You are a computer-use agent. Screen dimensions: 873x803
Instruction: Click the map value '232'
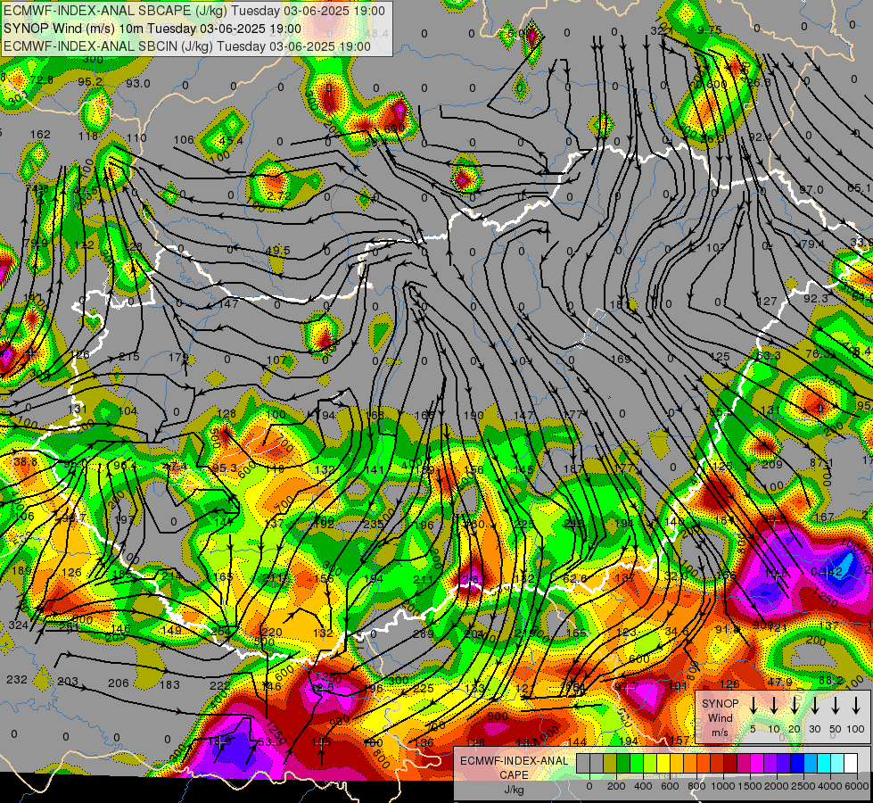(17, 679)
